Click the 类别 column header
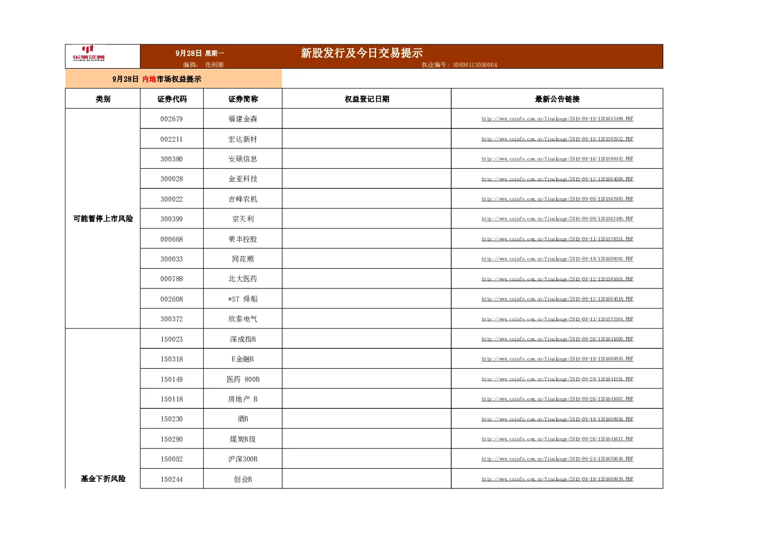Image resolution: width=771 pixels, height=545 pixels. [103, 99]
